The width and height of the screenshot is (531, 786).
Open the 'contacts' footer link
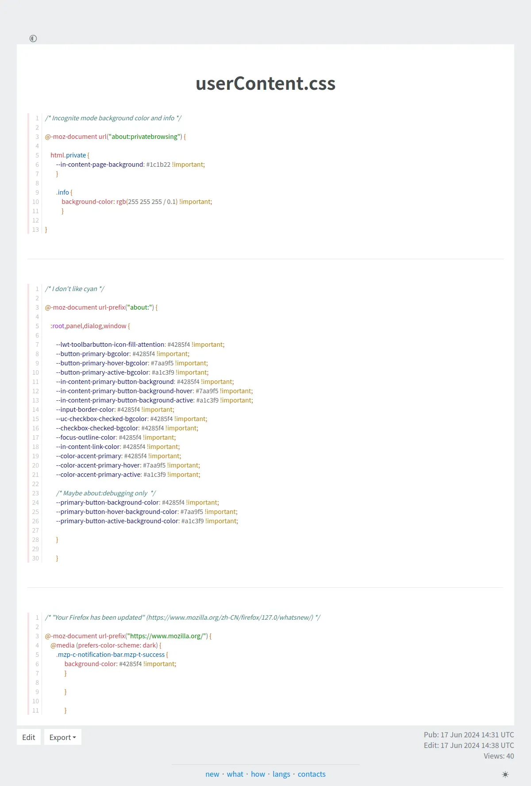312,774
